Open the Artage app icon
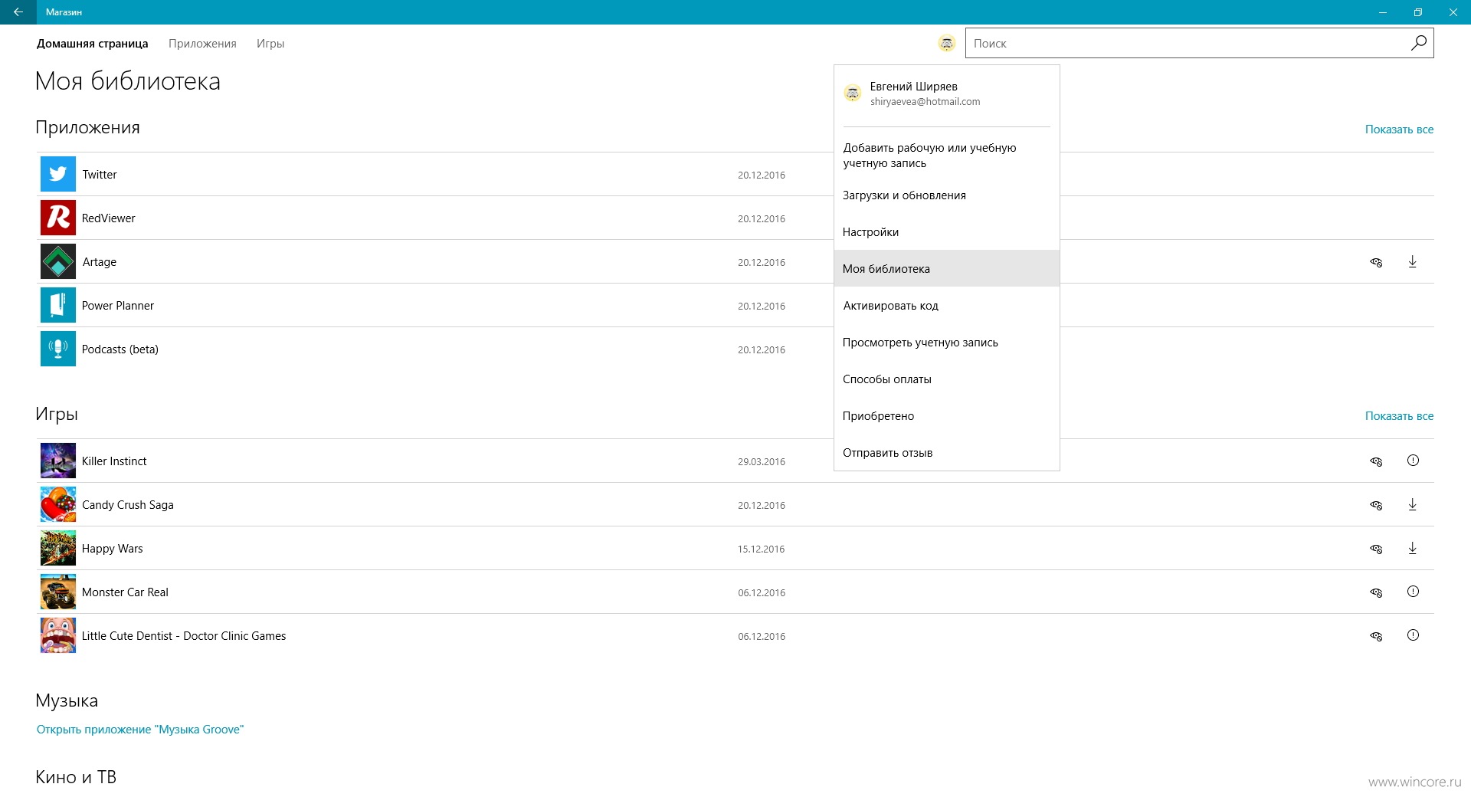Viewport: 1471px width, 797px height. [x=58, y=261]
